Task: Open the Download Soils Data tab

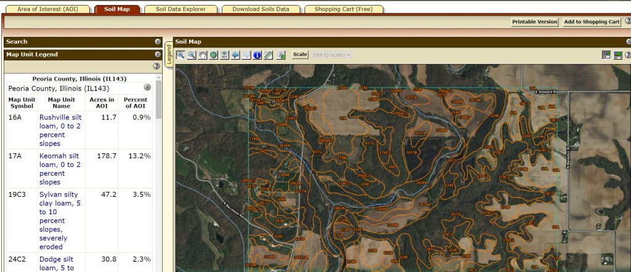Action: (261, 9)
